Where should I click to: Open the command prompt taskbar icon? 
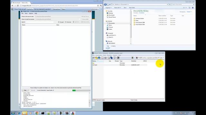pos(43,113)
